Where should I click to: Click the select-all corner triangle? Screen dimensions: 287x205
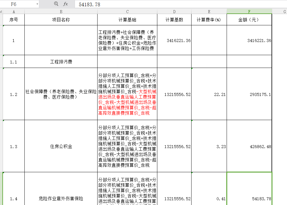coord(1,12)
